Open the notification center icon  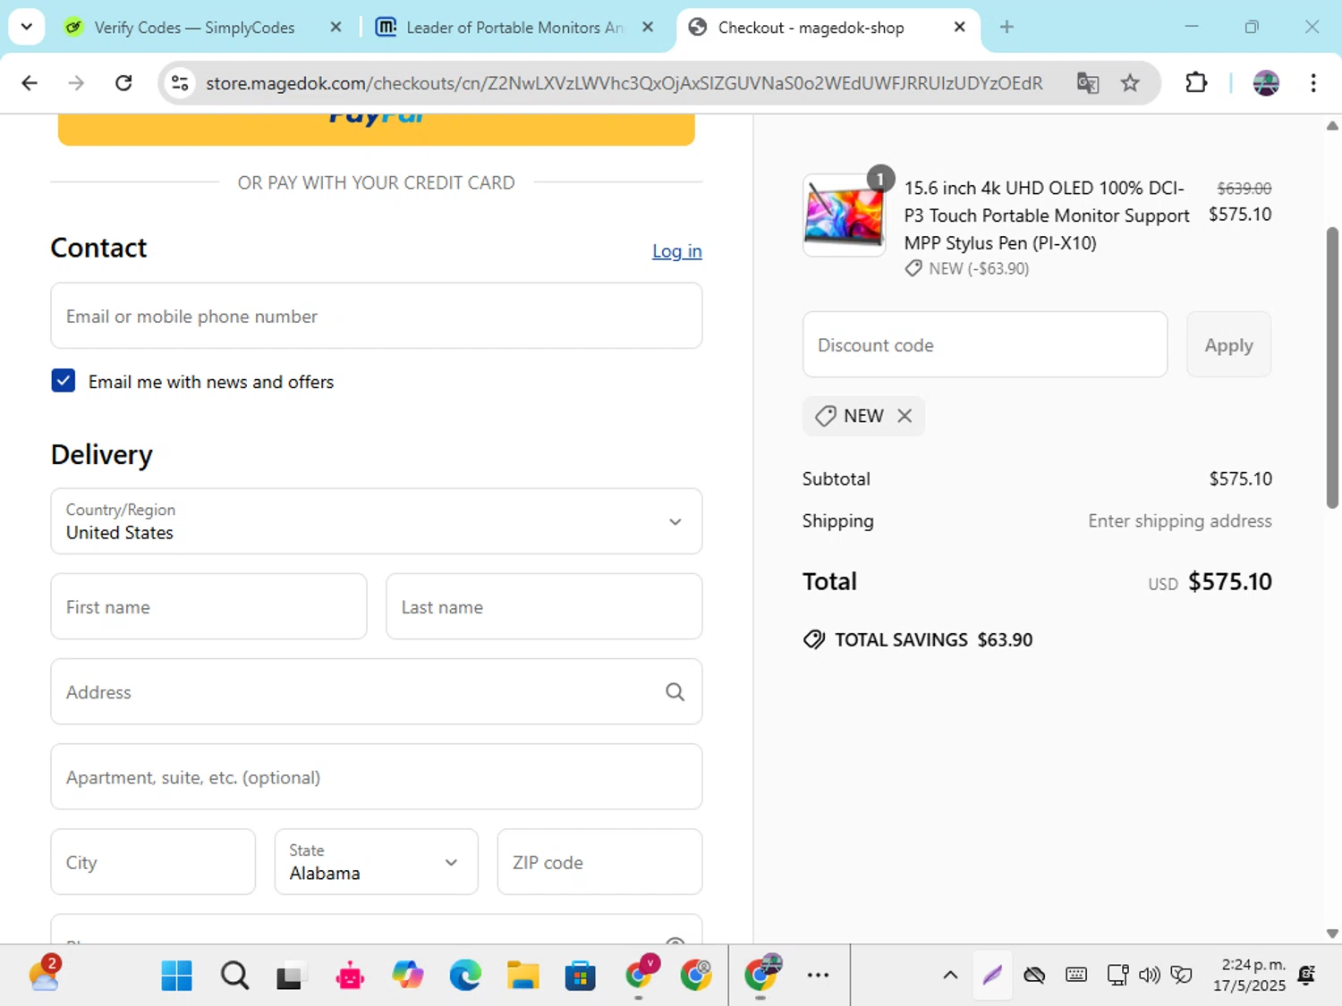tap(1307, 976)
